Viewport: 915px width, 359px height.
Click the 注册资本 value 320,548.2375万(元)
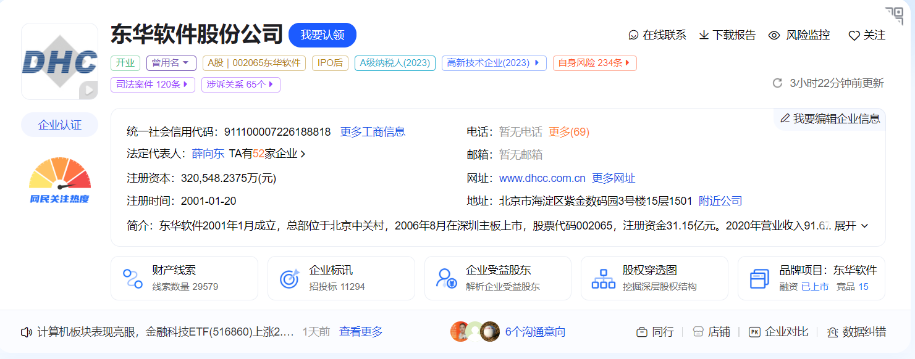click(229, 178)
